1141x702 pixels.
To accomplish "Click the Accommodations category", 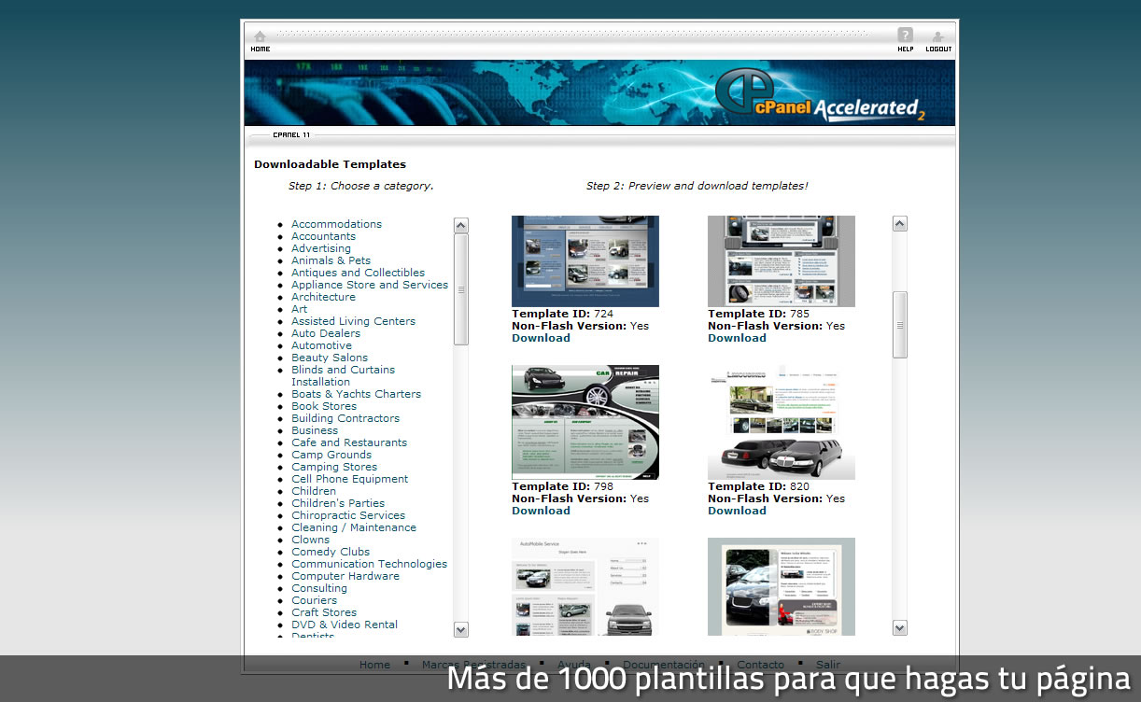I will pyautogui.click(x=336, y=224).
